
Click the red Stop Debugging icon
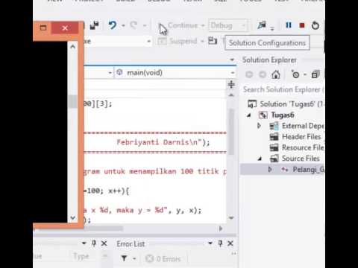[x=302, y=25]
